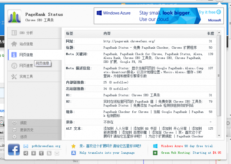
Task: Open the 网页速度 tab
Action: point(35,65)
